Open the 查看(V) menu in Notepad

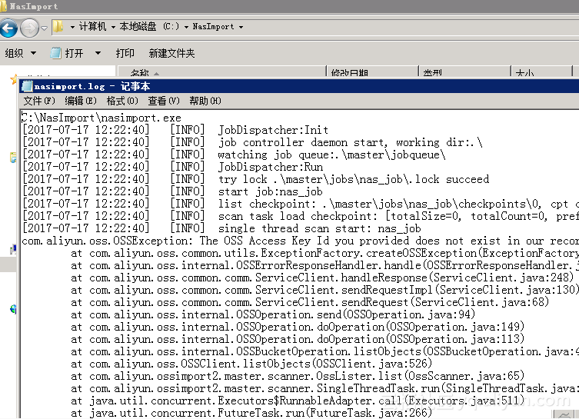point(164,101)
